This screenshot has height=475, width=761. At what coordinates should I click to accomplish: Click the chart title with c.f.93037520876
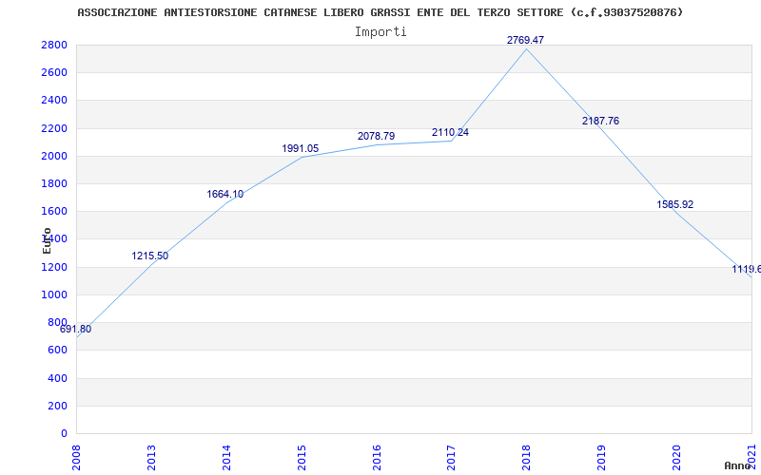click(x=380, y=12)
